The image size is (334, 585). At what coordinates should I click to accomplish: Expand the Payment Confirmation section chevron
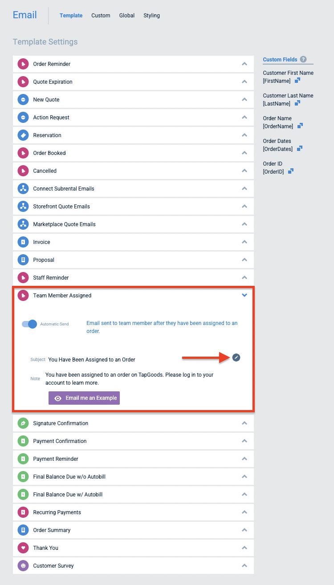[x=244, y=441]
